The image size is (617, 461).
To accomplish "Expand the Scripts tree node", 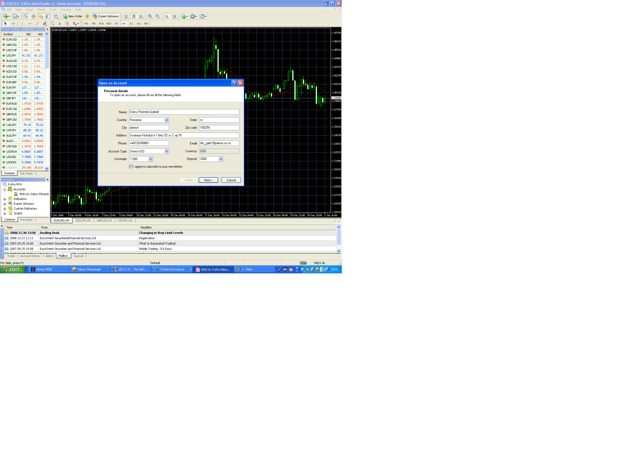I will [x=5, y=214].
